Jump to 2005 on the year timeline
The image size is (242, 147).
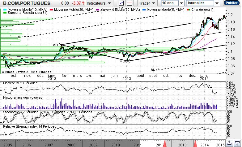pyautogui.click(x=8, y=145)
